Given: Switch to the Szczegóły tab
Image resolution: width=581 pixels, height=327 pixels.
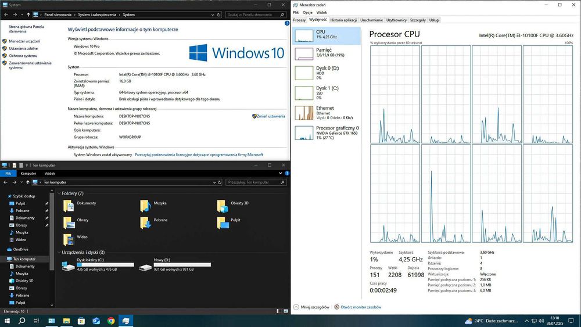Looking at the screenshot, I should [418, 20].
